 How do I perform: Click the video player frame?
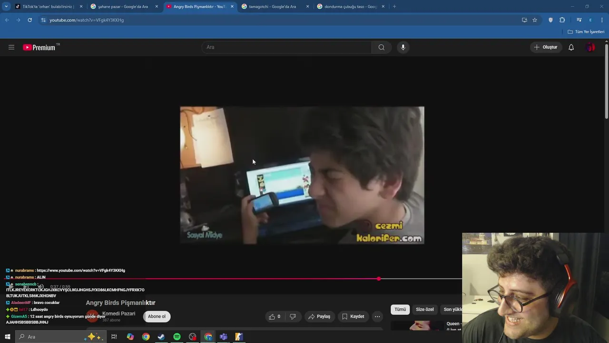tap(302, 175)
